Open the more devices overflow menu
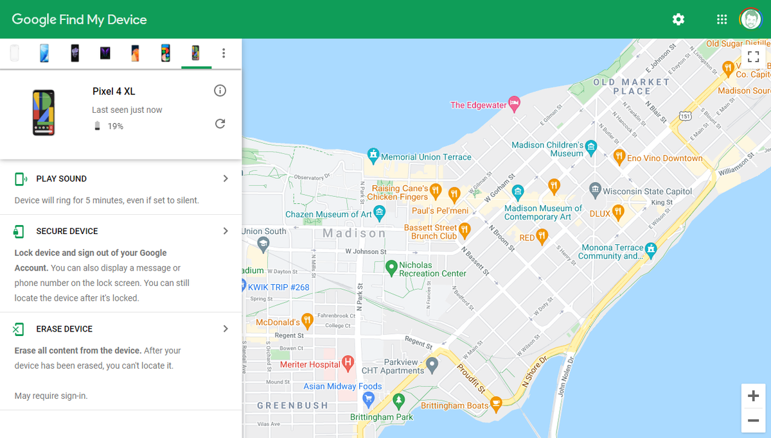 pyautogui.click(x=224, y=53)
